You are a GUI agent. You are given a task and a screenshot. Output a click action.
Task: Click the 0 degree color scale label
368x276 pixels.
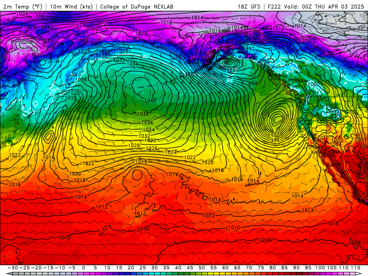pos(84,268)
